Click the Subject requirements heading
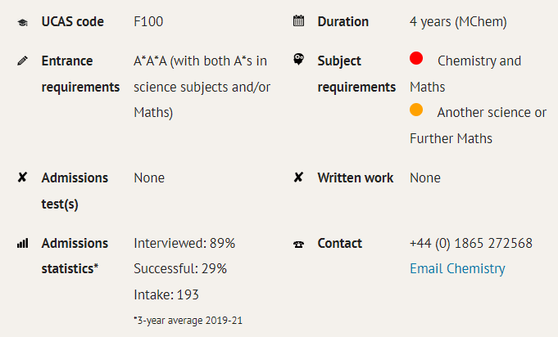Viewport: 558px width, 337px height. 356,74
